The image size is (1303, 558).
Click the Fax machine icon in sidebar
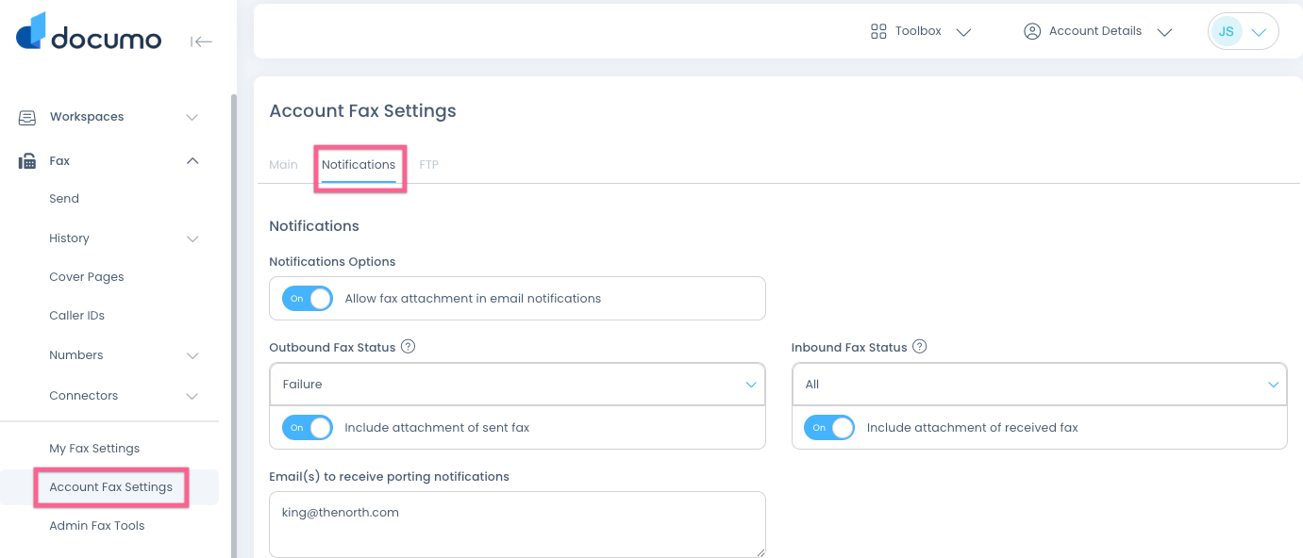click(x=27, y=161)
